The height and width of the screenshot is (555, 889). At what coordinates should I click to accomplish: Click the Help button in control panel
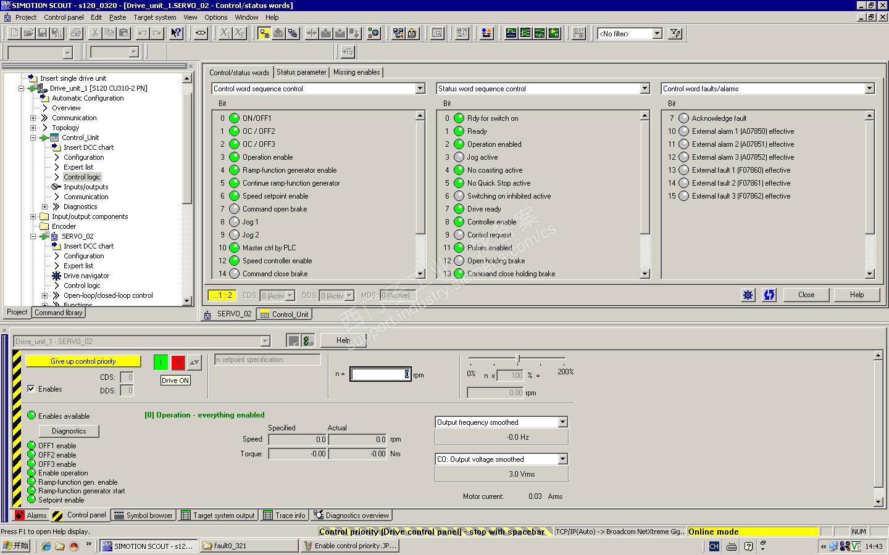[343, 340]
